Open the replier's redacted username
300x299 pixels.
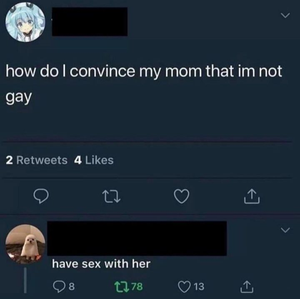pos(137,238)
